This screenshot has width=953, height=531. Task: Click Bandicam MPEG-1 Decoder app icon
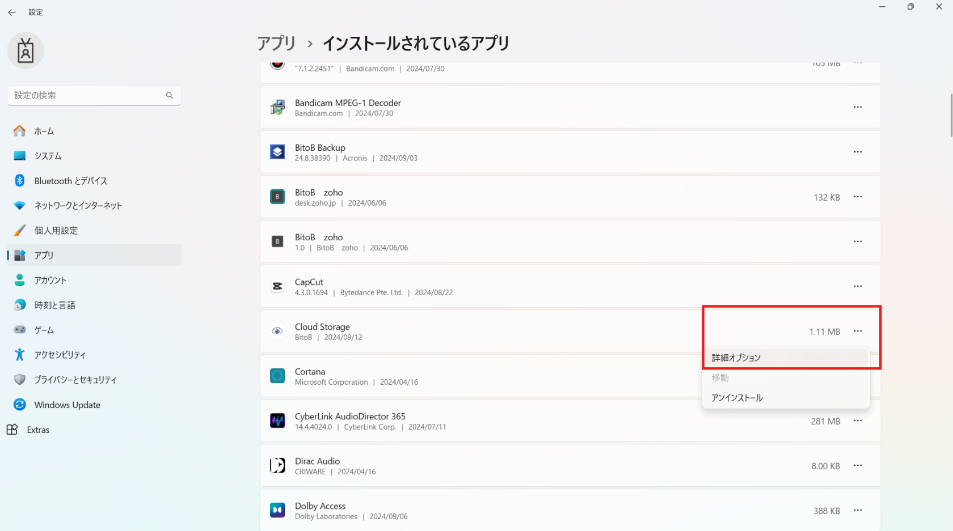point(277,107)
